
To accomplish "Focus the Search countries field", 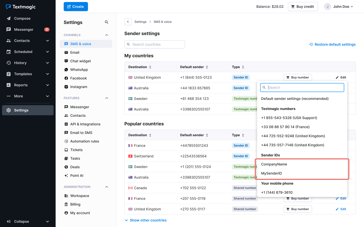I will point(155,44).
